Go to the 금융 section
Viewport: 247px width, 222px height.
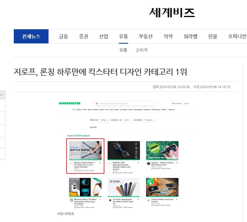pos(63,36)
